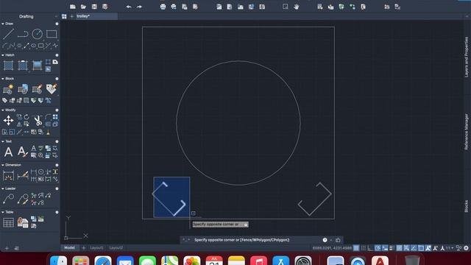Open new drawing tab with plus button
Viewport: 471px width, 265px height.
72,16
